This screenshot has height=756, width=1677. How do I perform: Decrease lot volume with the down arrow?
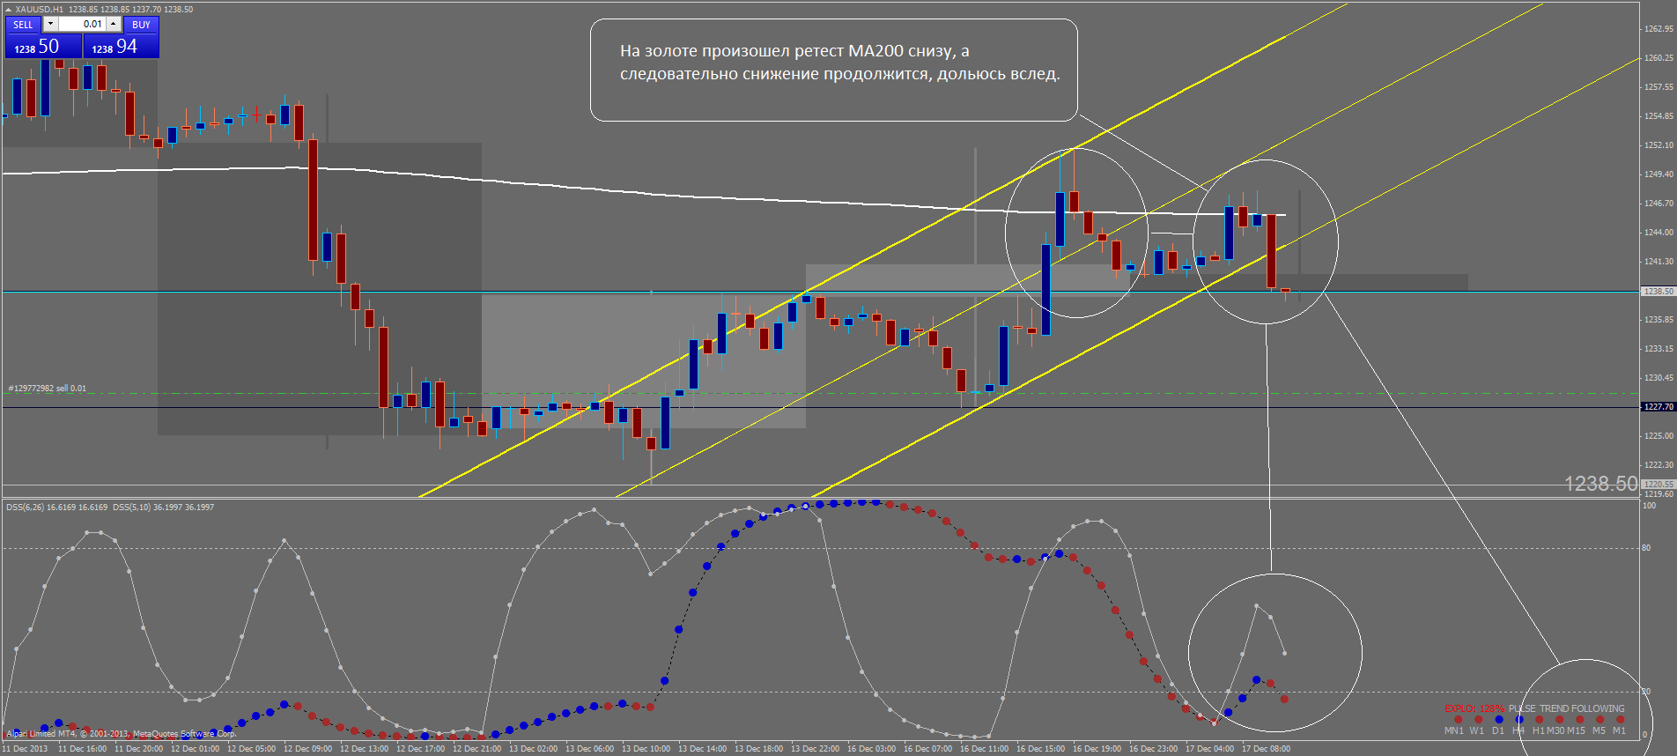[x=50, y=25]
